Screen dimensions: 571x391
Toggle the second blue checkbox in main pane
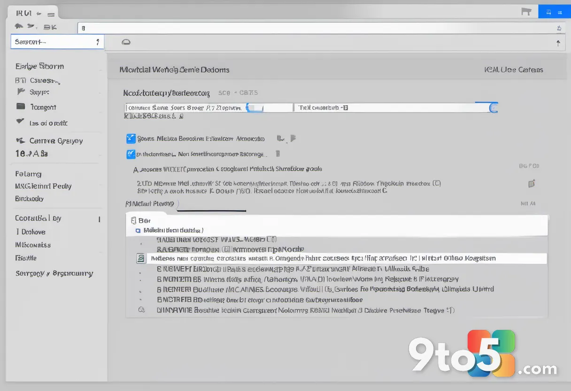point(131,154)
